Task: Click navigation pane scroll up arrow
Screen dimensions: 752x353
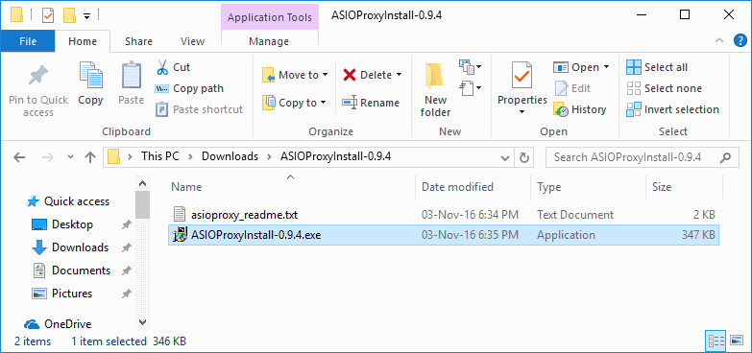Action: 142,184
